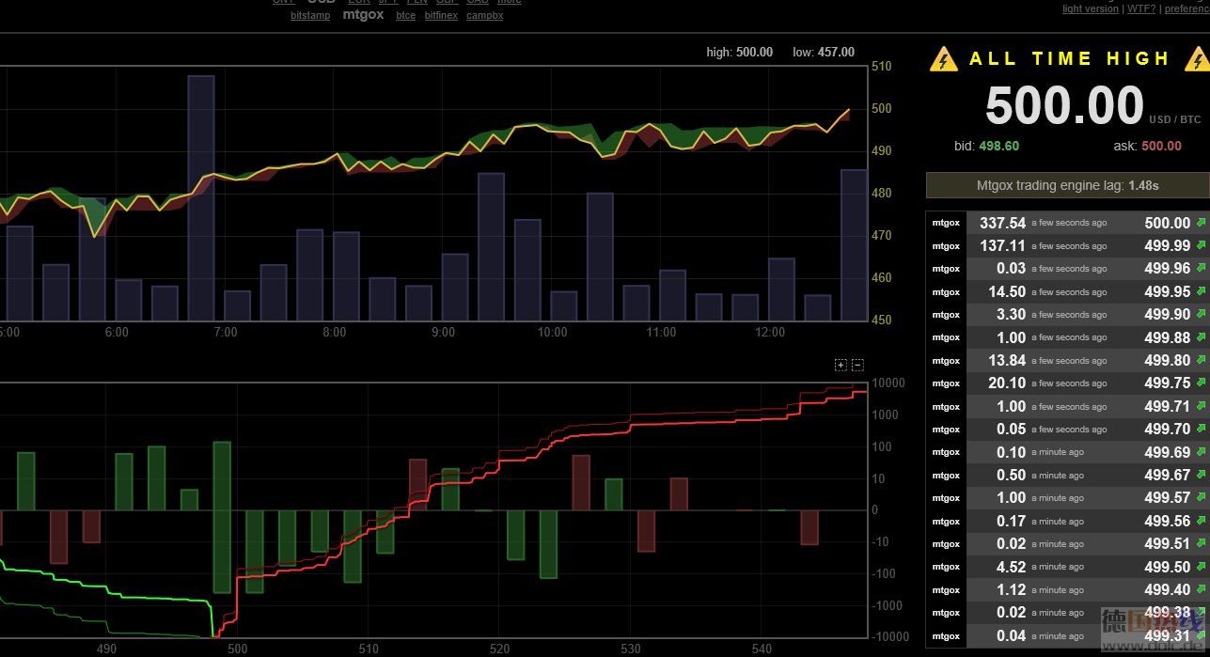Viewport: 1210px width, 657px height.
Task: Click the tallest volume bar near 7:00
Action: coord(200,197)
